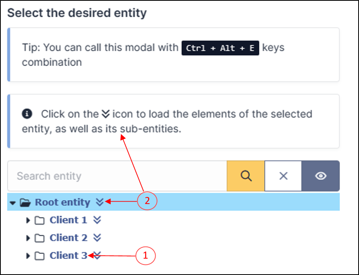Click the double-chevron next to Client 3
The height and width of the screenshot is (275, 359).
pos(97,255)
